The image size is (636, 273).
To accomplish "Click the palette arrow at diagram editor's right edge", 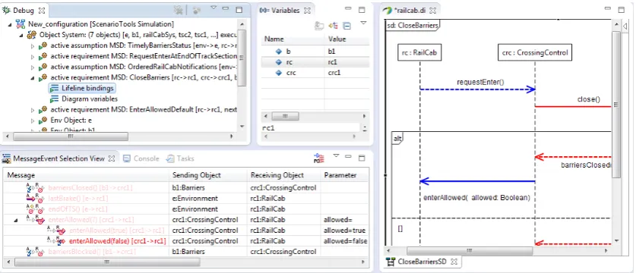I will click(625, 27).
